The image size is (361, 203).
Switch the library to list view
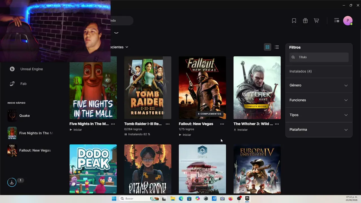277,47
